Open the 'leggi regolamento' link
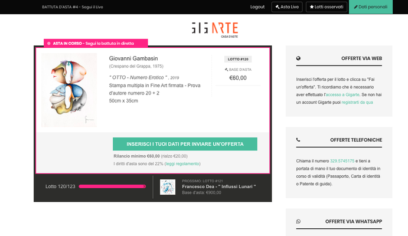The width and height of the screenshot is (408, 236). 182,164
